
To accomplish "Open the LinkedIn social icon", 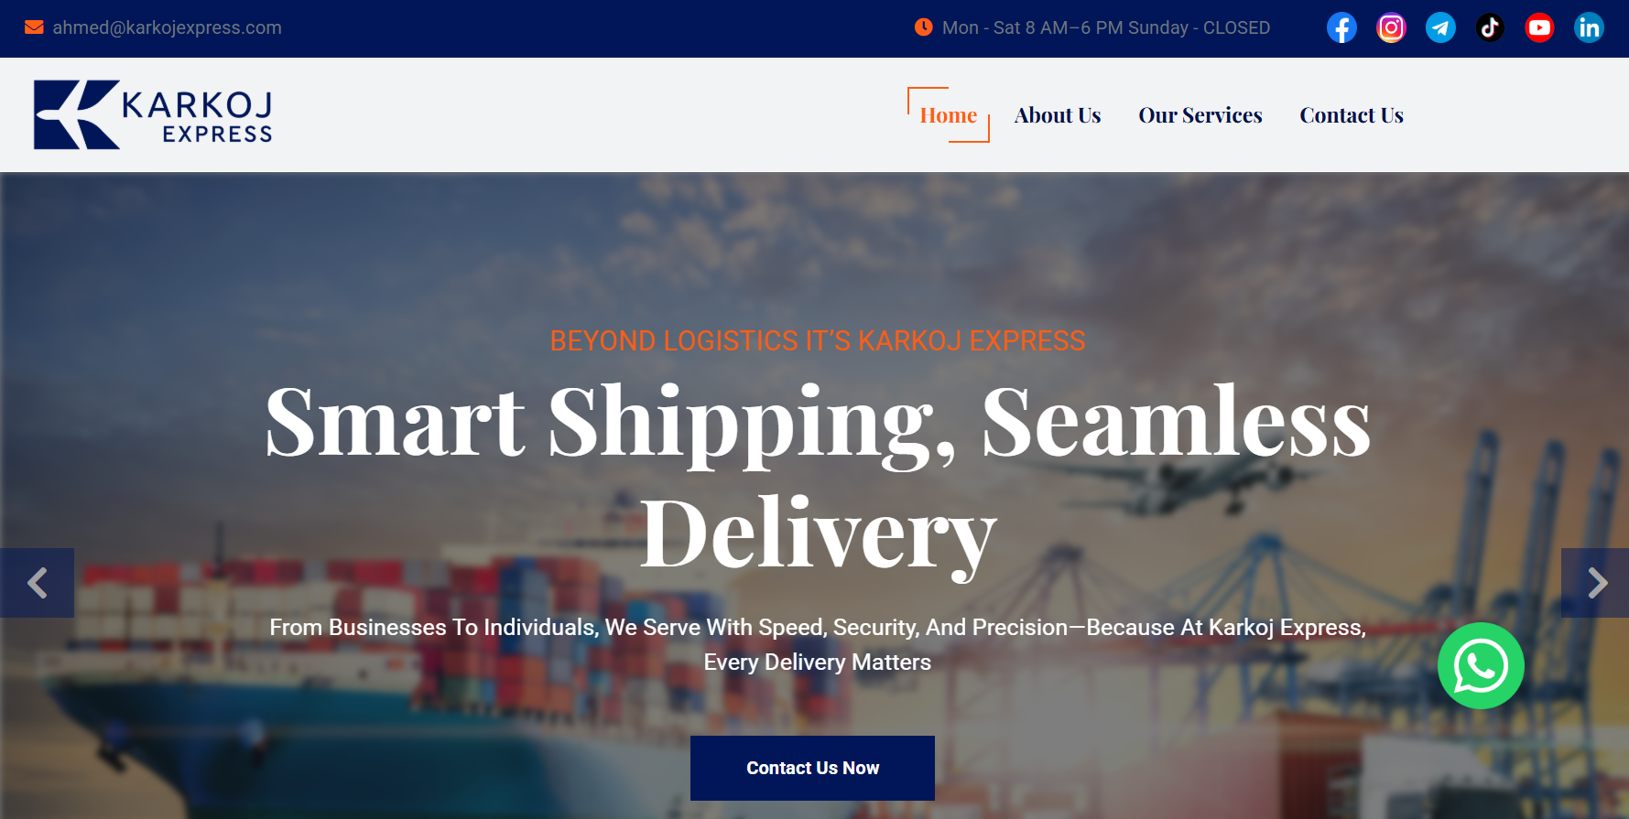I will (1589, 27).
